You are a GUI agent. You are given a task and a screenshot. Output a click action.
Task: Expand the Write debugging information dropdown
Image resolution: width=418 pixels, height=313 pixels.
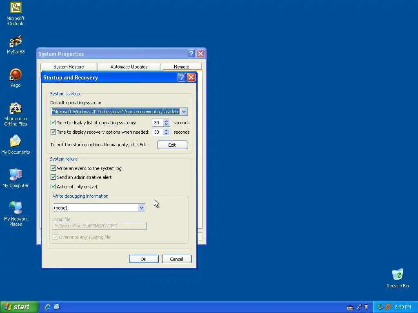click(141, 208)
